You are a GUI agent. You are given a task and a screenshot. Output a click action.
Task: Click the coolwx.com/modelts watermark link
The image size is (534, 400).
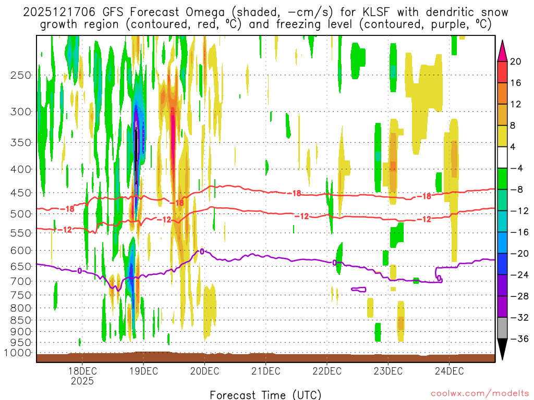pos(480,394)
